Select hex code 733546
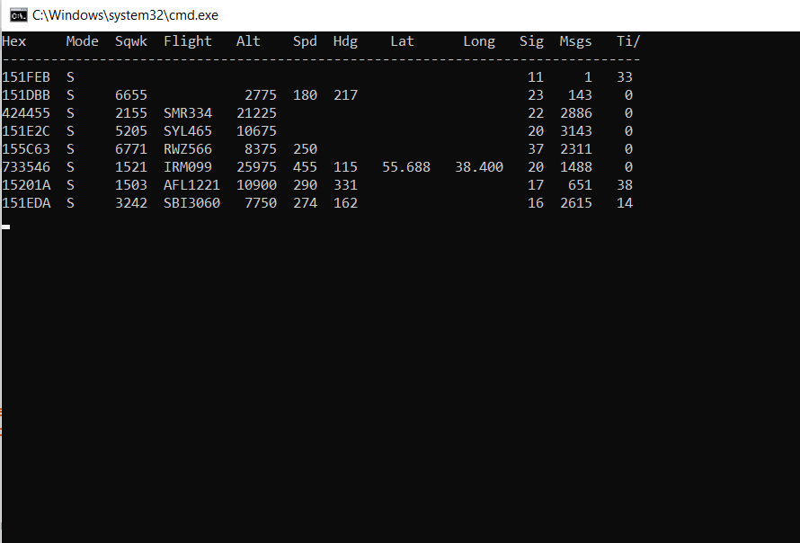Viewport: 800px width, 543px height. [26, 167]
